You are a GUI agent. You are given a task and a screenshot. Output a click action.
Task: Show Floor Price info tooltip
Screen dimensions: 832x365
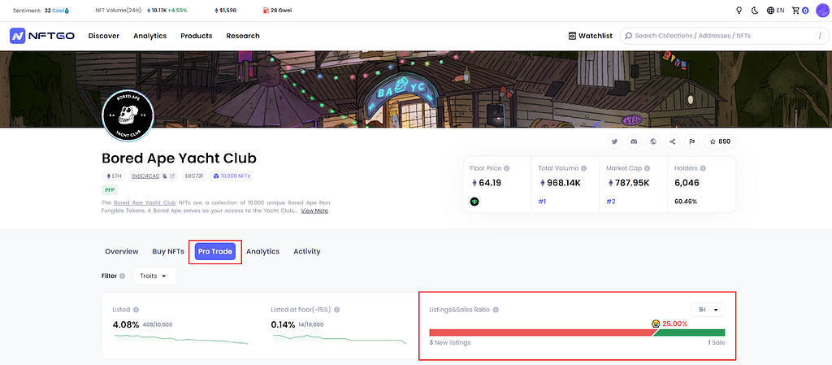tap(507, 168)
